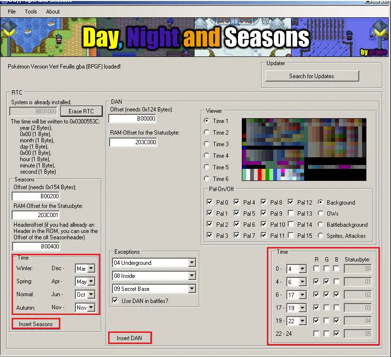Uncheck B box for time 19 - 22
The image size is (391, 357).
(x=336, y=320)
